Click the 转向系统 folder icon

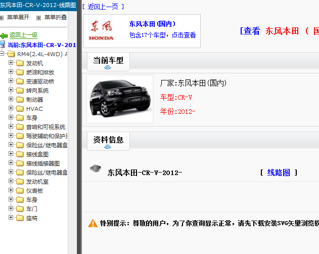pyautogui.click(x=20, y=91)
